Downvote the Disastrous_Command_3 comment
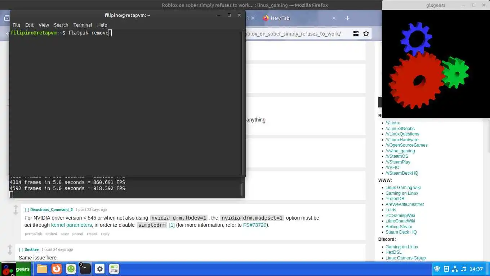 (x=15, y=213)
